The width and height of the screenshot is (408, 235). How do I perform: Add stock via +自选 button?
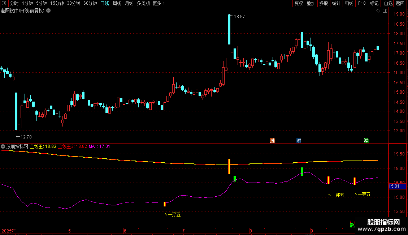click(387, 3)
